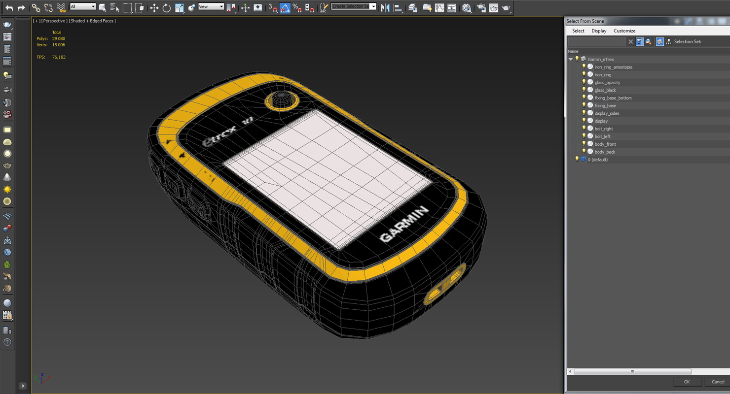Open the selection filter 'All' dropdown
730x394 pixels.
click(82, 6)
